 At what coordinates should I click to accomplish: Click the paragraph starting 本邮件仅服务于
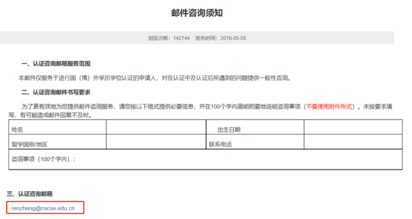click(x=155, y=78)
